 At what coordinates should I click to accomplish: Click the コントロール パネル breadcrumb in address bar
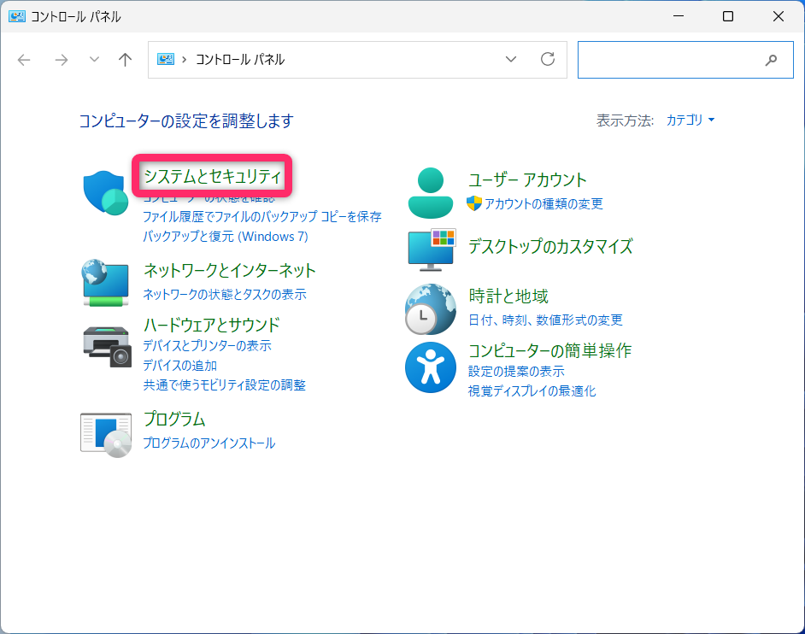240,60
